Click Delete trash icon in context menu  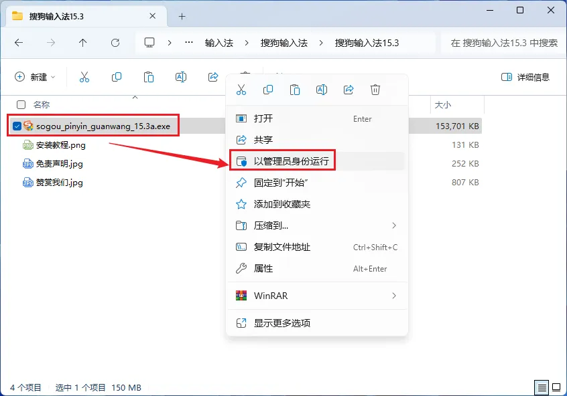[x=375, y=90]
